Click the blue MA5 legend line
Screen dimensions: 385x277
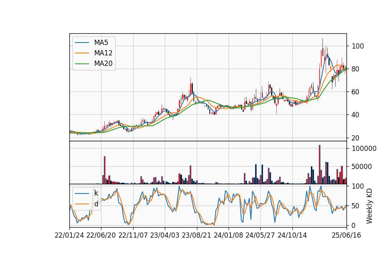point(82,43)
